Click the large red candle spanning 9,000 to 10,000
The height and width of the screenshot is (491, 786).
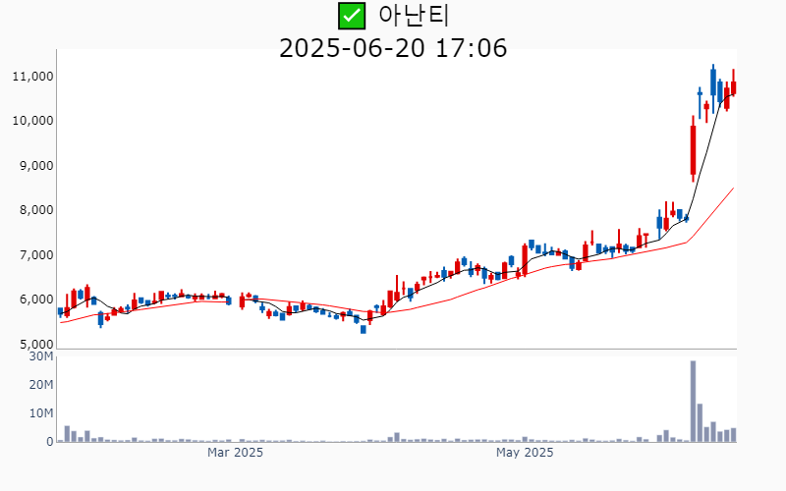[693, 149]
